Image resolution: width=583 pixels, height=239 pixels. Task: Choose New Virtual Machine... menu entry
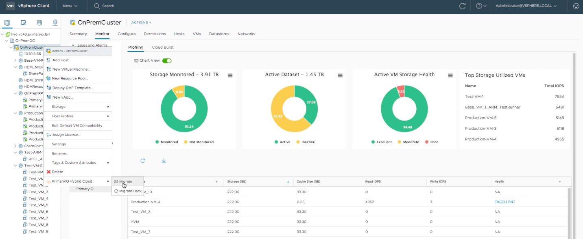(78, 69)
